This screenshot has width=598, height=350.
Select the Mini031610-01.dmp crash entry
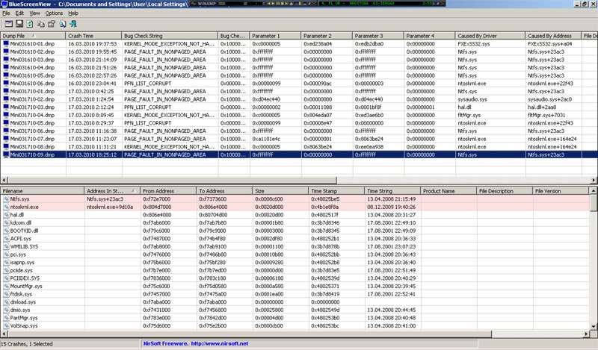(x=31, y=44)
